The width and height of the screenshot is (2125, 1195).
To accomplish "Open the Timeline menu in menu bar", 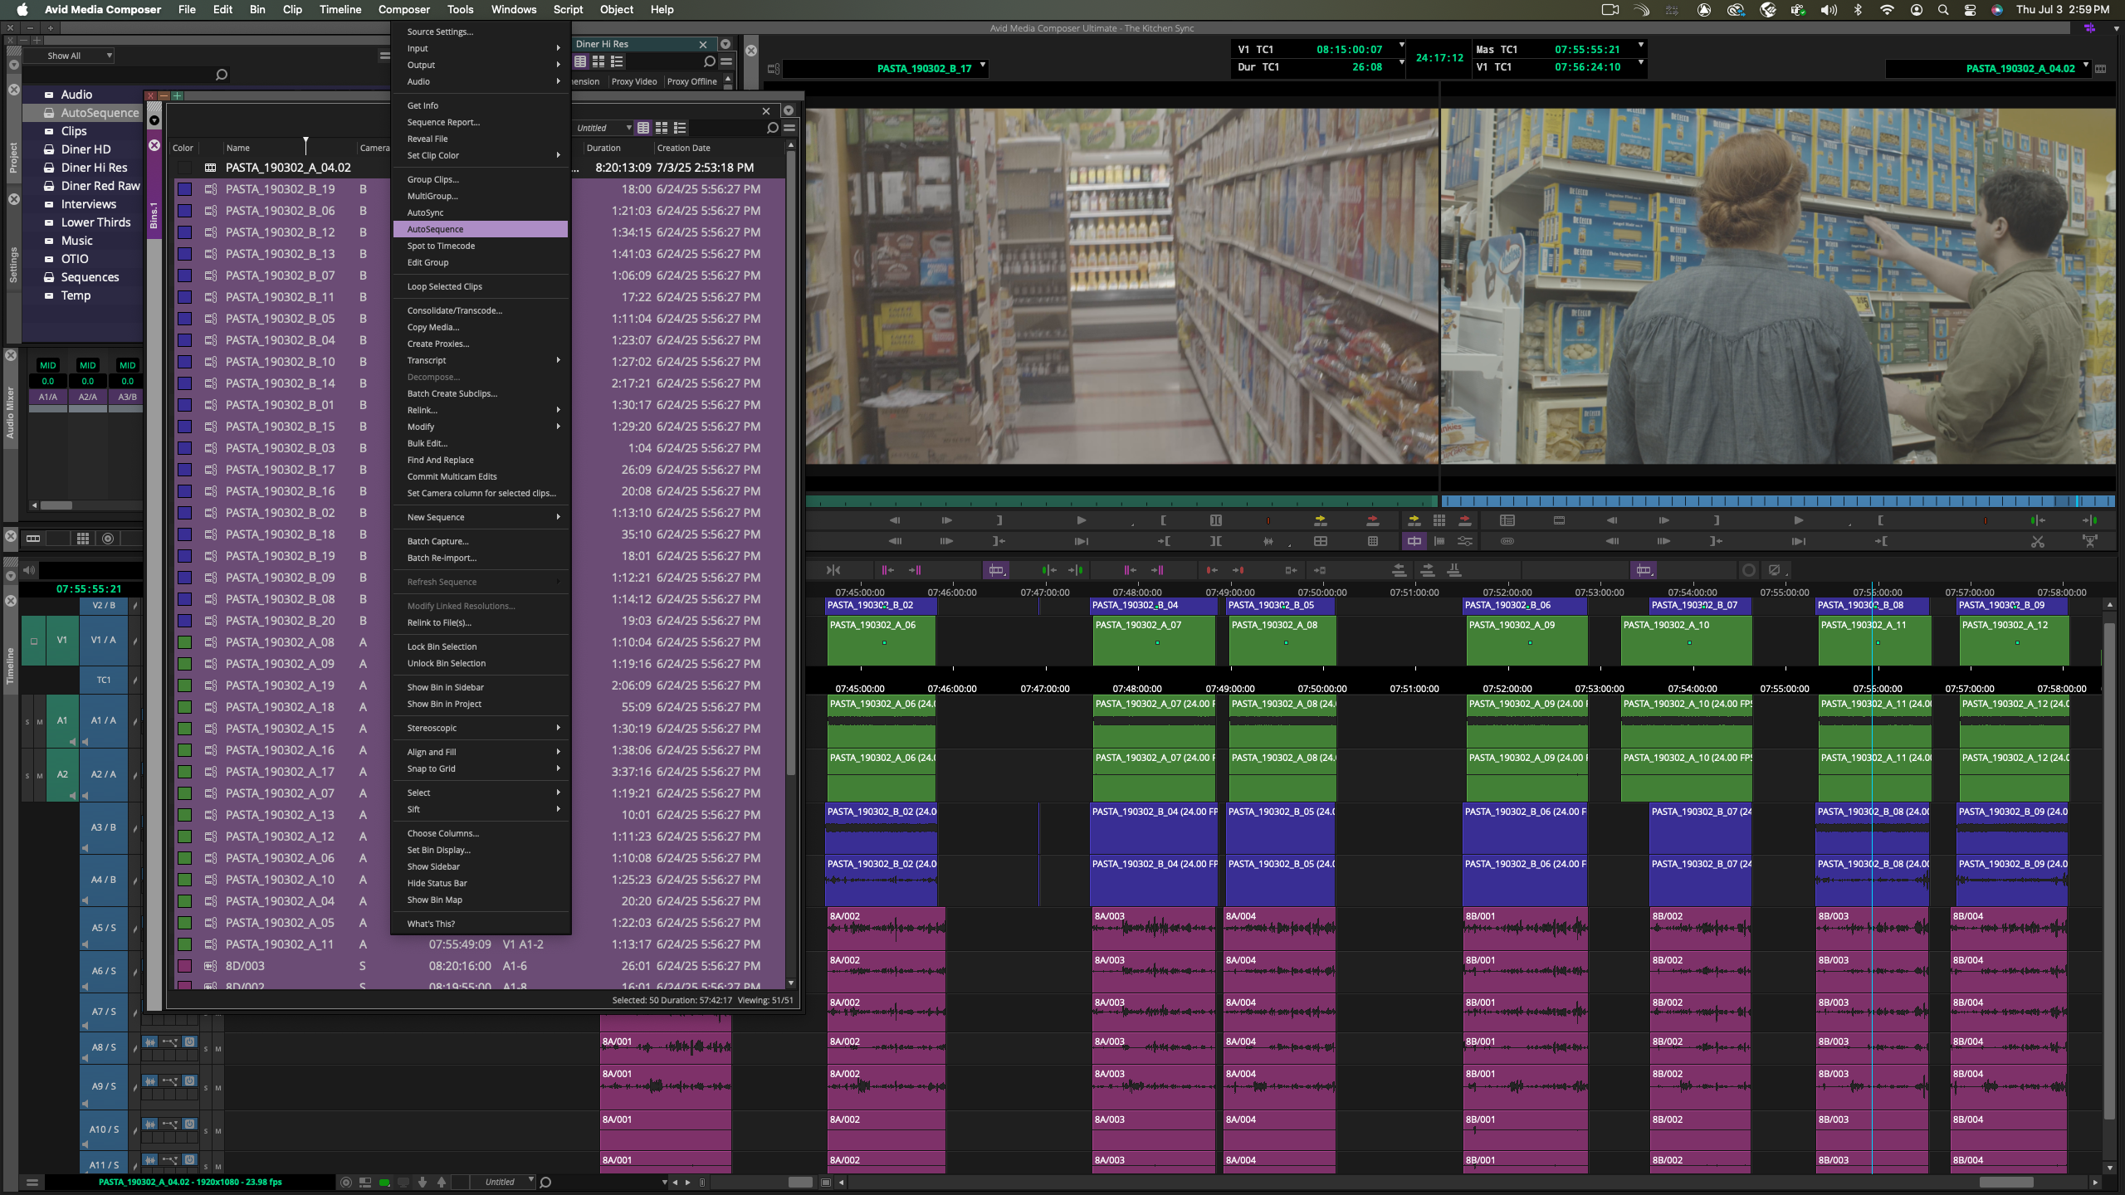I will 340,10.
